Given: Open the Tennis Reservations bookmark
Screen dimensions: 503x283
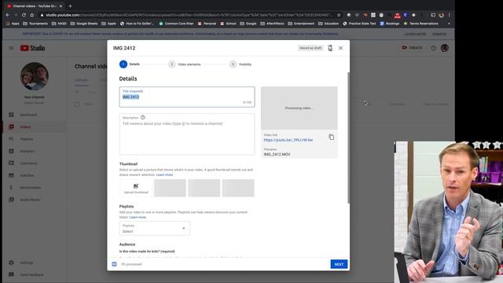Looking at the screenshot, I should 420,24.
